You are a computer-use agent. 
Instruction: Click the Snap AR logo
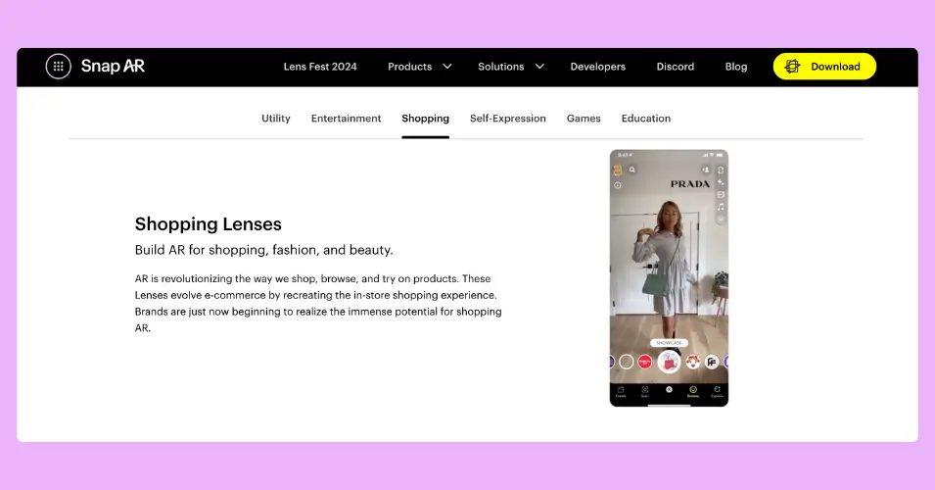click(113, 67)
